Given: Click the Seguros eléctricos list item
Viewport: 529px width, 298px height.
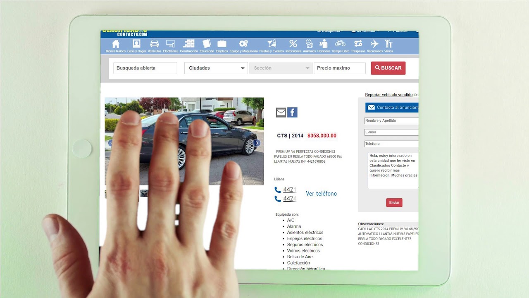Looking at the screenshot, I should [x=305, y=245].
